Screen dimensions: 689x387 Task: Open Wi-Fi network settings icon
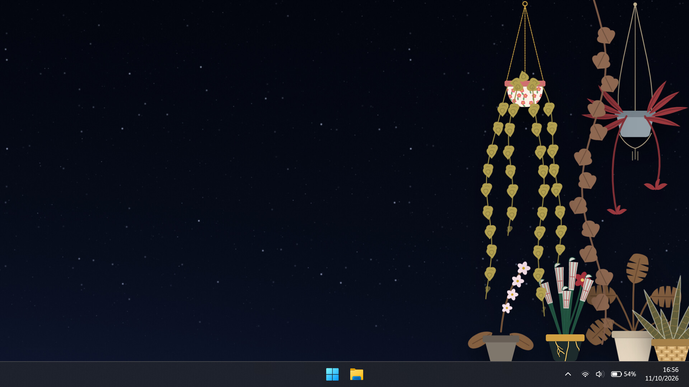click(x=585, y=374)
